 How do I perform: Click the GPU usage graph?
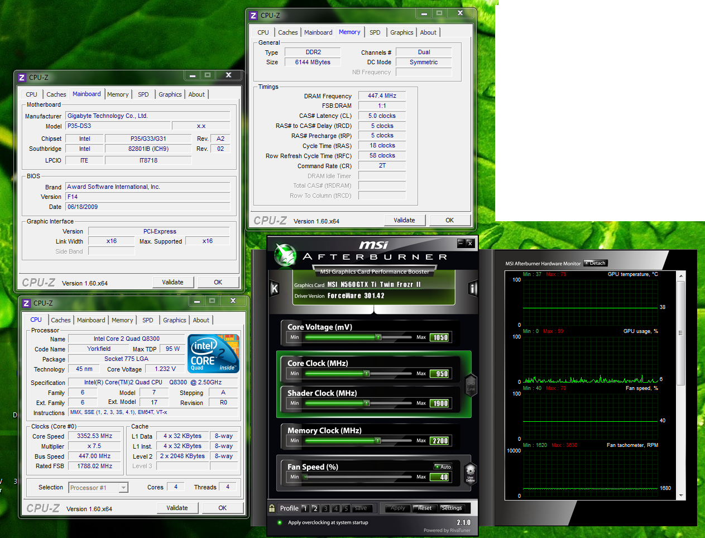[590, 359]
